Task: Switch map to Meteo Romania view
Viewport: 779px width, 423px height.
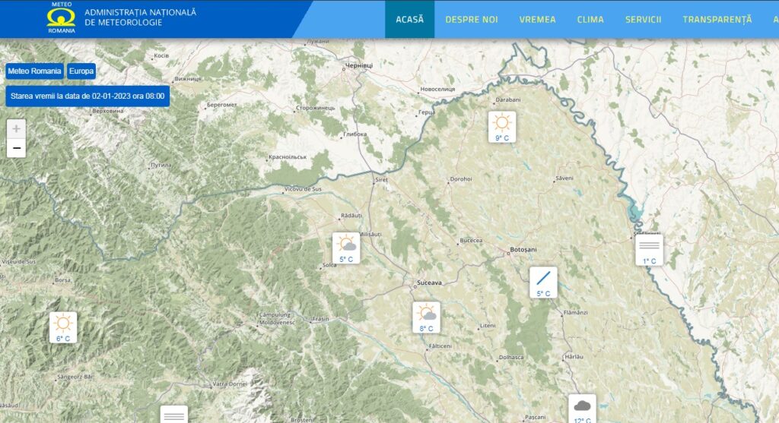Action: [34, 71]
